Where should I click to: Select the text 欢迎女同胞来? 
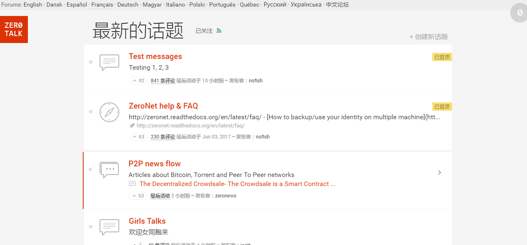pyautogui.click(x=149, y=232)
